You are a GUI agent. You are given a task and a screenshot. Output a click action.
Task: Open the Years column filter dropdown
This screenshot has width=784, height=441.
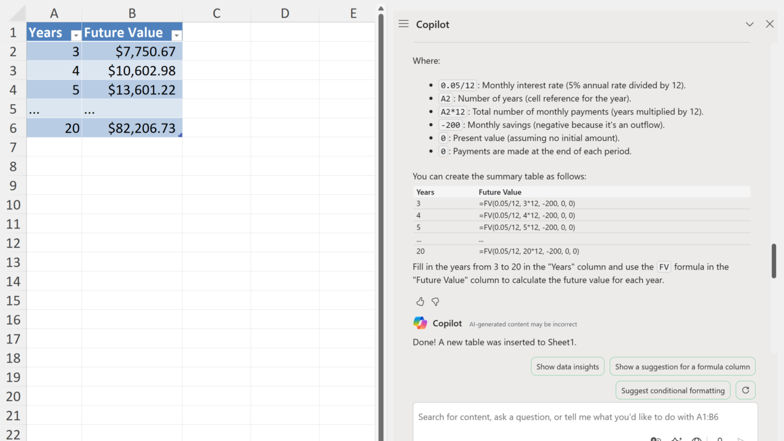coord(75,35)
